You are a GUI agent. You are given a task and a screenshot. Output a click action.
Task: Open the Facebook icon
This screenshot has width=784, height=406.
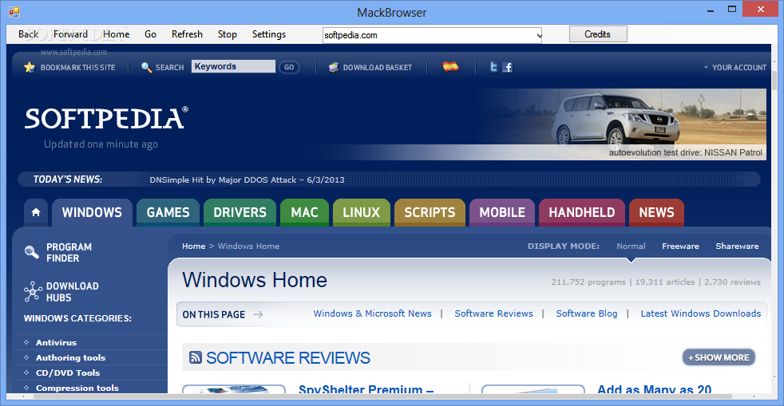508,68
